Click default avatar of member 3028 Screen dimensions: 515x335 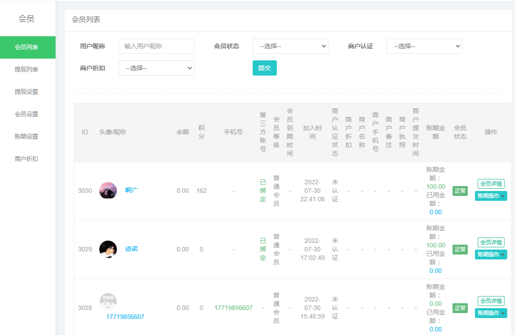click(x=108, y=302)
